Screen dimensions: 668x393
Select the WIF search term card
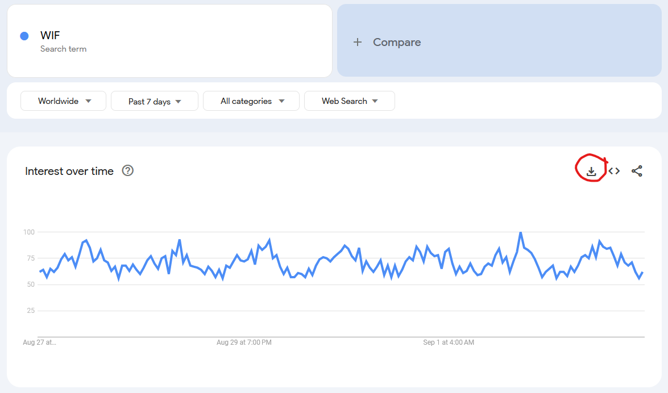[x=169, y=40]
